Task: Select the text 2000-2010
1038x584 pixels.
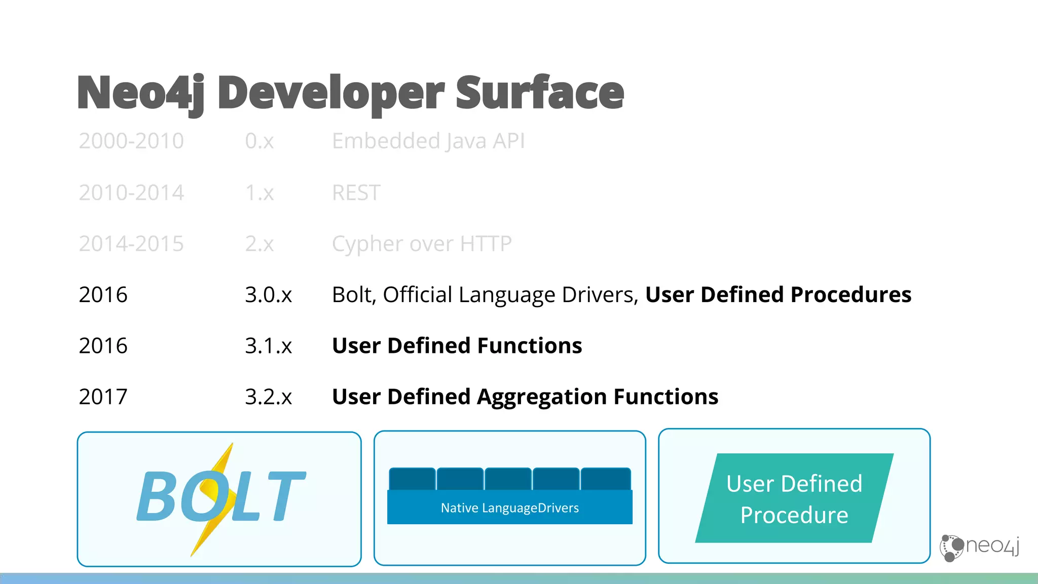Action: pos(131,141)
